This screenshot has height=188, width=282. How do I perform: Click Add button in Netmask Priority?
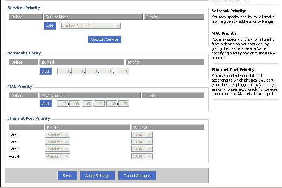pyautogui.click(x=45, y=71)
